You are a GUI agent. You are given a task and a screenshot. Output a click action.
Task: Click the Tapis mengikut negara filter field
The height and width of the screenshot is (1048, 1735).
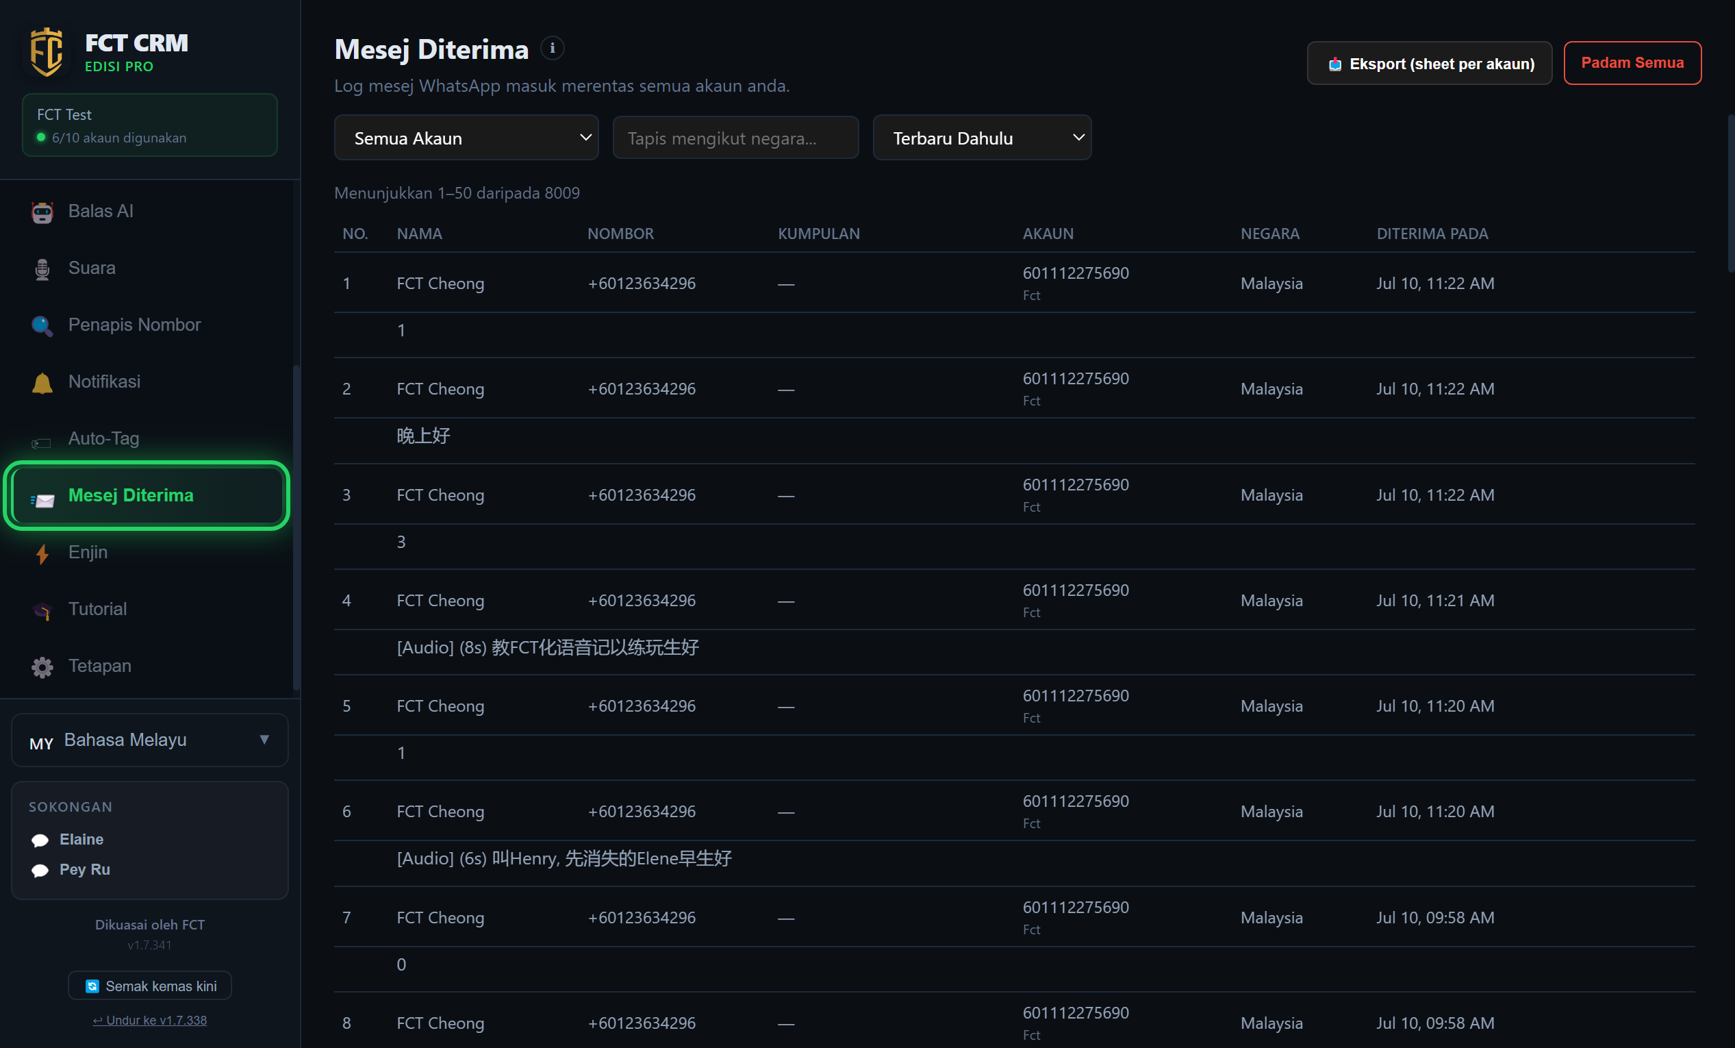[x=735, y=138]
